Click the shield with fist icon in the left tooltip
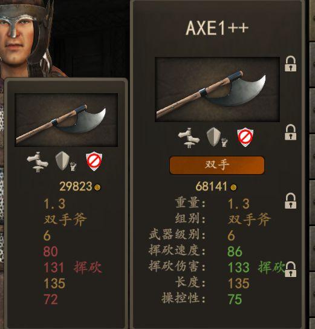This screenshot has height=329, width=315. coord(66,161)
